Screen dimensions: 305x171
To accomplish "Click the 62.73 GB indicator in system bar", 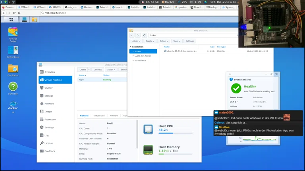I will click(x=152, y=2).
